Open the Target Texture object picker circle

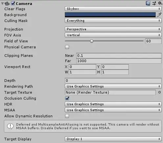[159, 92]
